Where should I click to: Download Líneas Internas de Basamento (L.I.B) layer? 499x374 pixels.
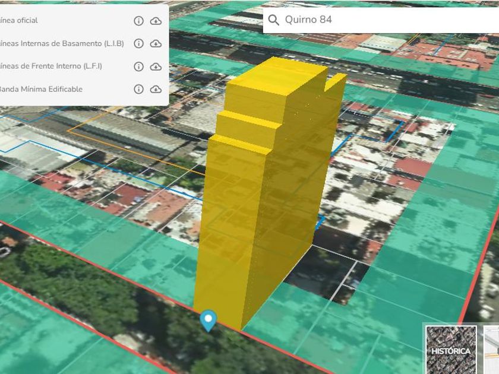[x=156, y=43]
